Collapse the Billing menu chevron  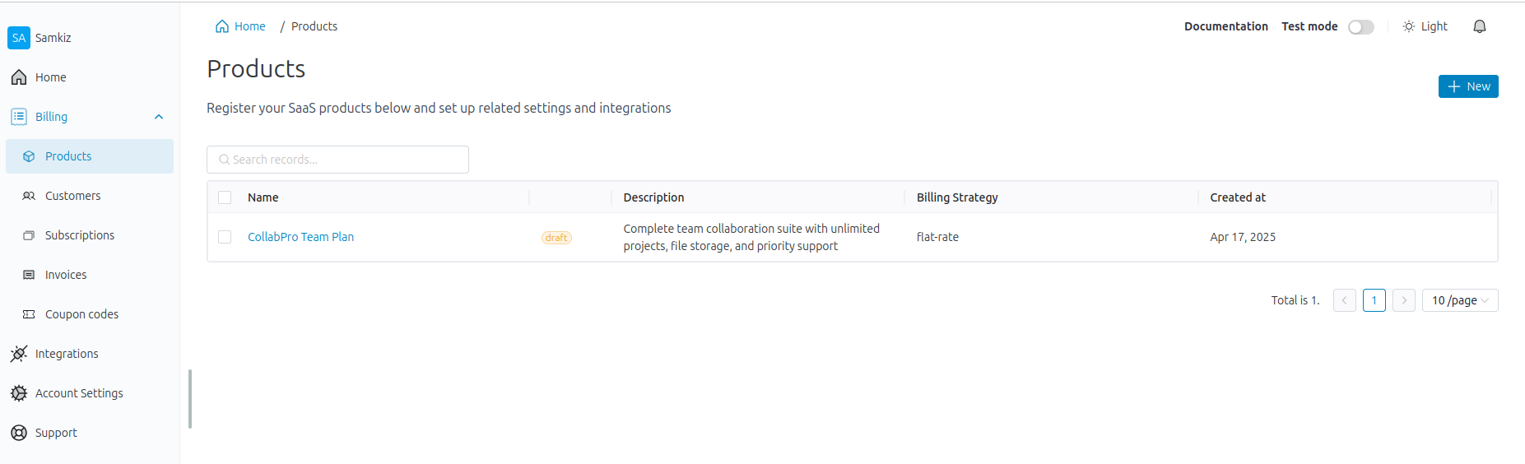pyautogui.click(x=159, y=117)
